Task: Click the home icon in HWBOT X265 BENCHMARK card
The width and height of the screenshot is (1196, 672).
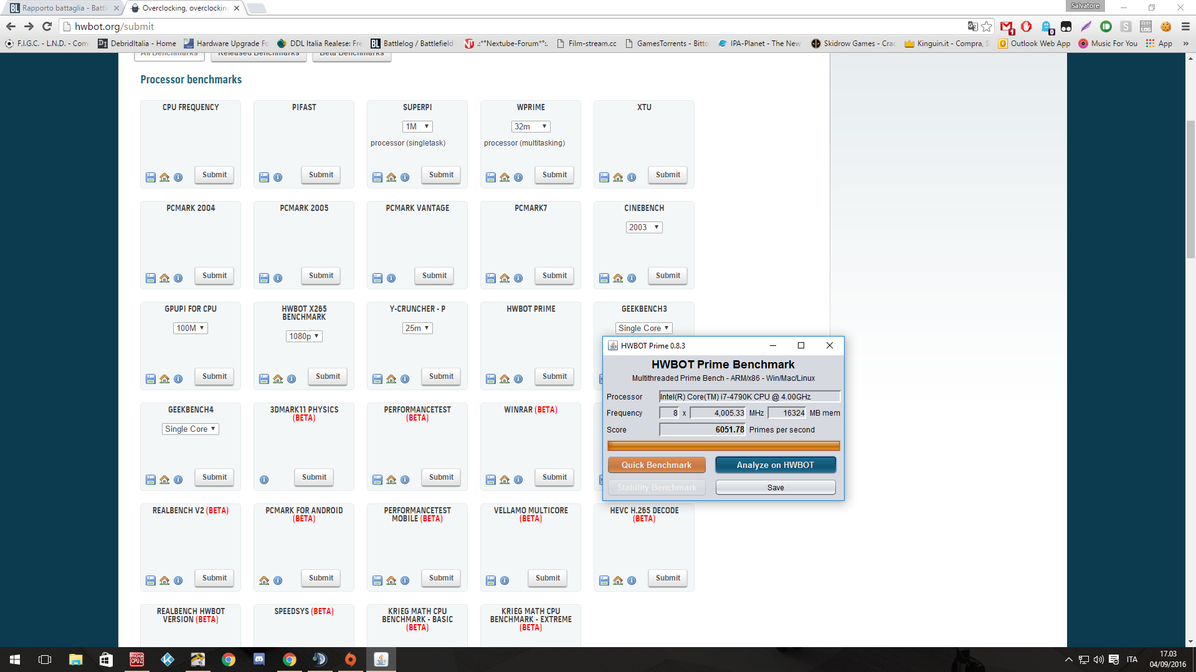Action: coord(278,379)
